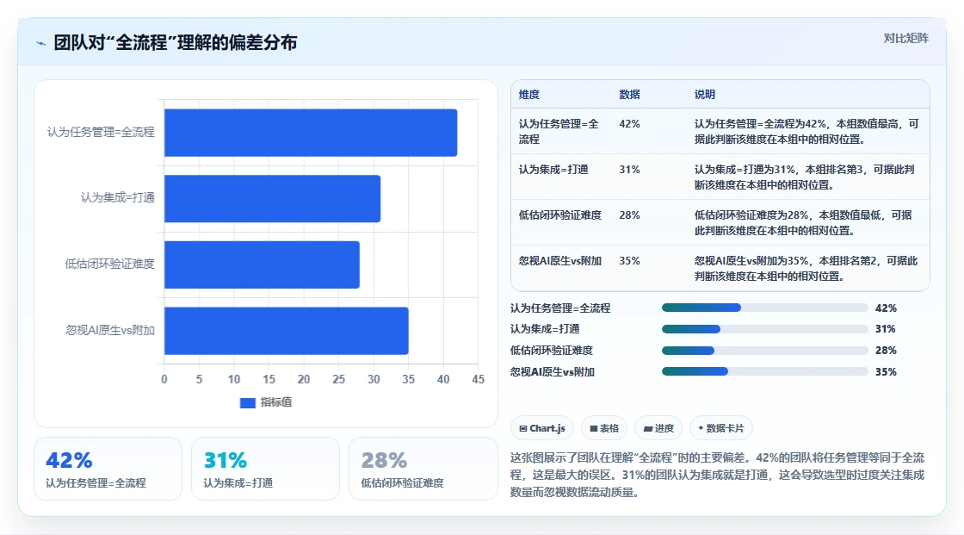This screenshot has width=964, height=535.
Task: Click progress list label 低估闭环验证难度
Action: click(x=552, y=351)
